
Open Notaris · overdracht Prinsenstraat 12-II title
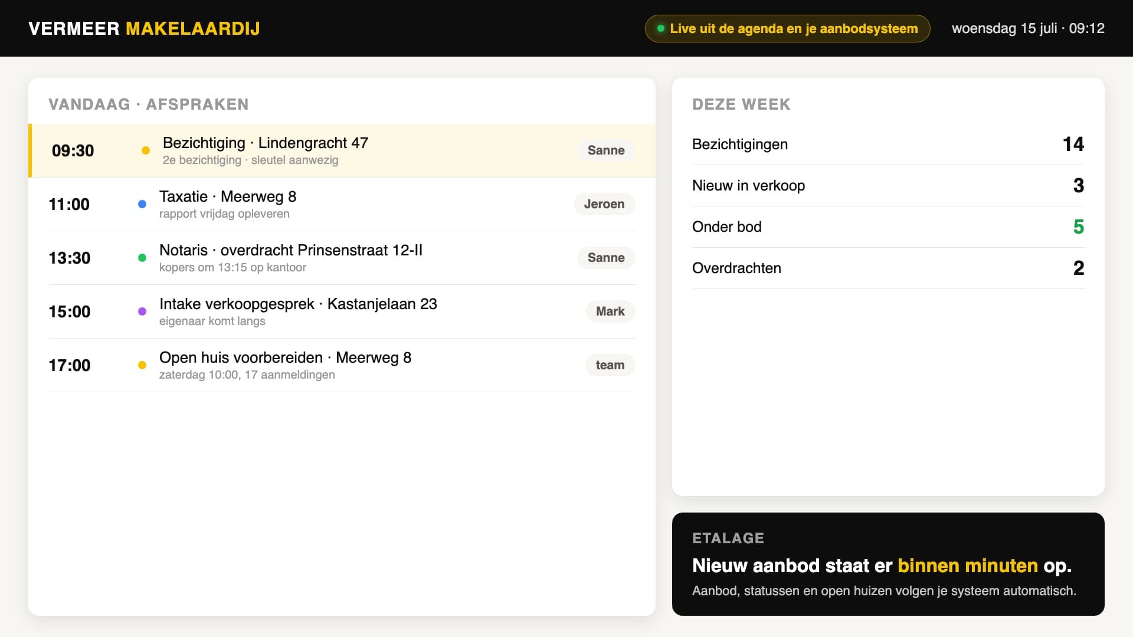291,250
